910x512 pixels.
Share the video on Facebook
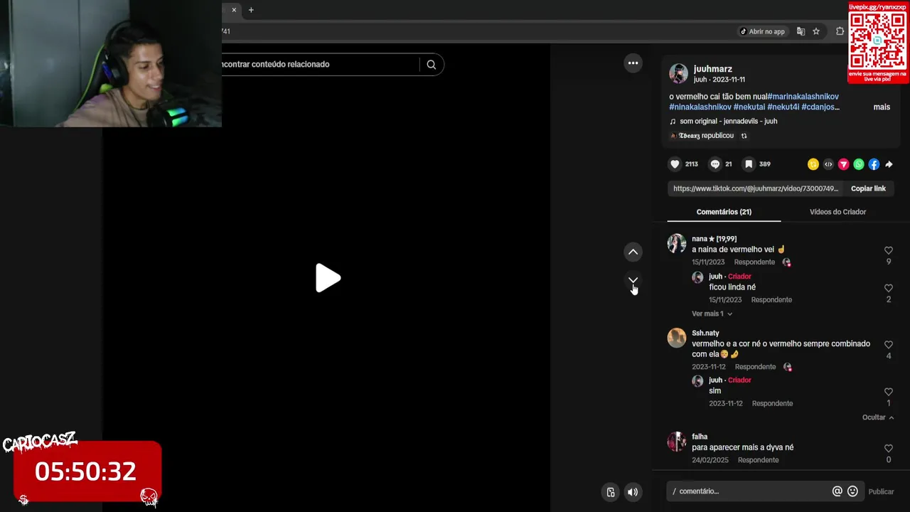(x=874, y=164)
